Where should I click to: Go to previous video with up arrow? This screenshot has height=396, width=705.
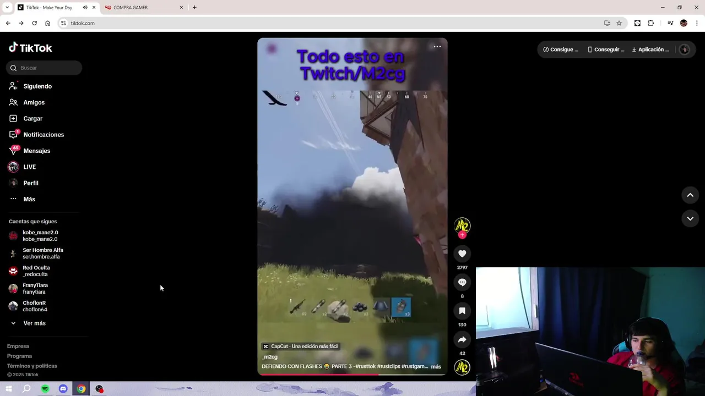click(690, 195)
